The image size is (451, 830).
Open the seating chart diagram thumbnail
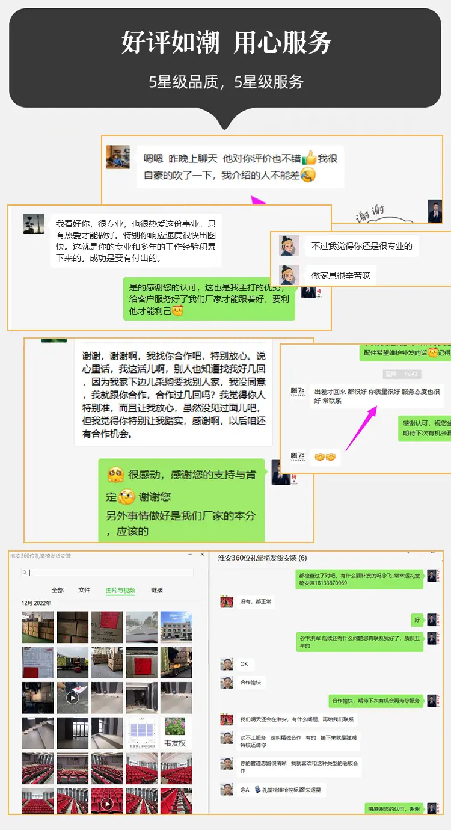(141, 733)
